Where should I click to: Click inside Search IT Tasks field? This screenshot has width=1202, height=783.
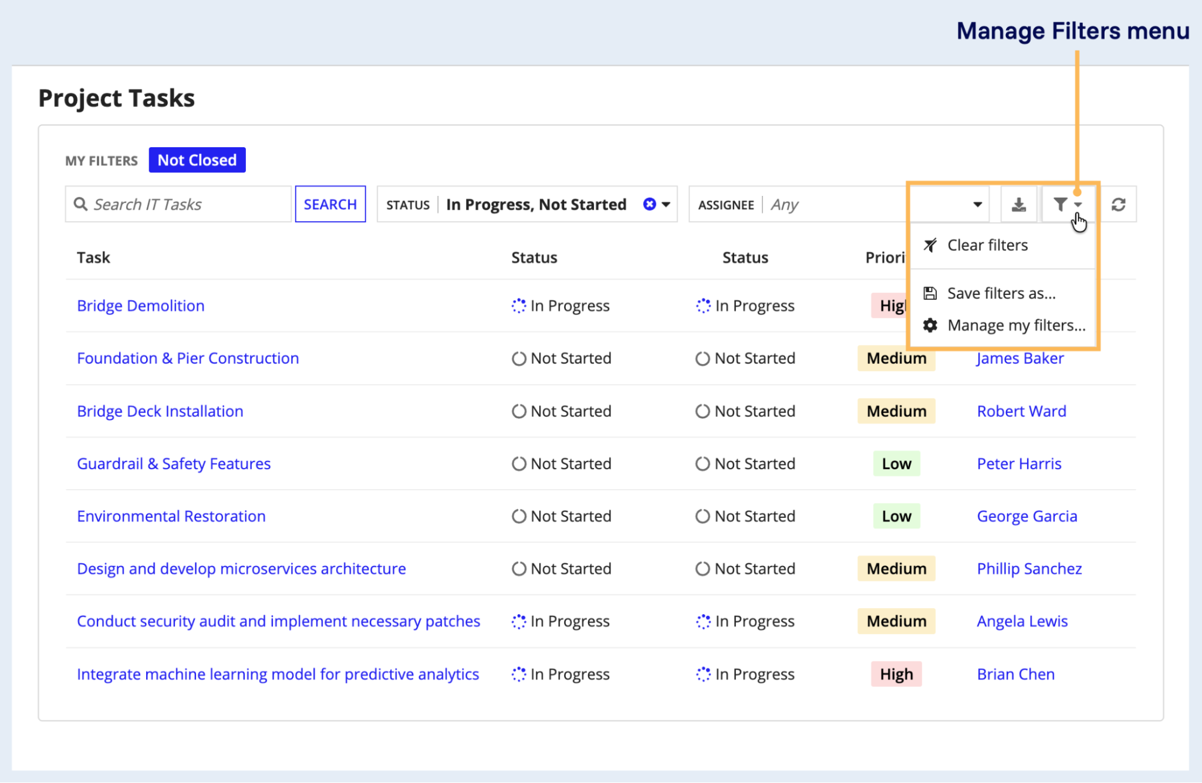tap(178, 204)
